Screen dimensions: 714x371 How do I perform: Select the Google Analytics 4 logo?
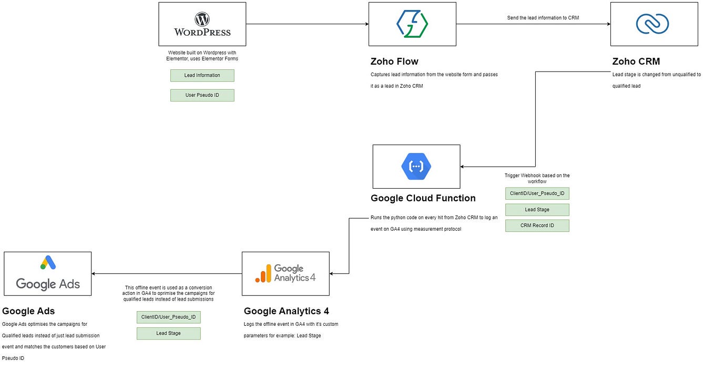tap(285, 273)
